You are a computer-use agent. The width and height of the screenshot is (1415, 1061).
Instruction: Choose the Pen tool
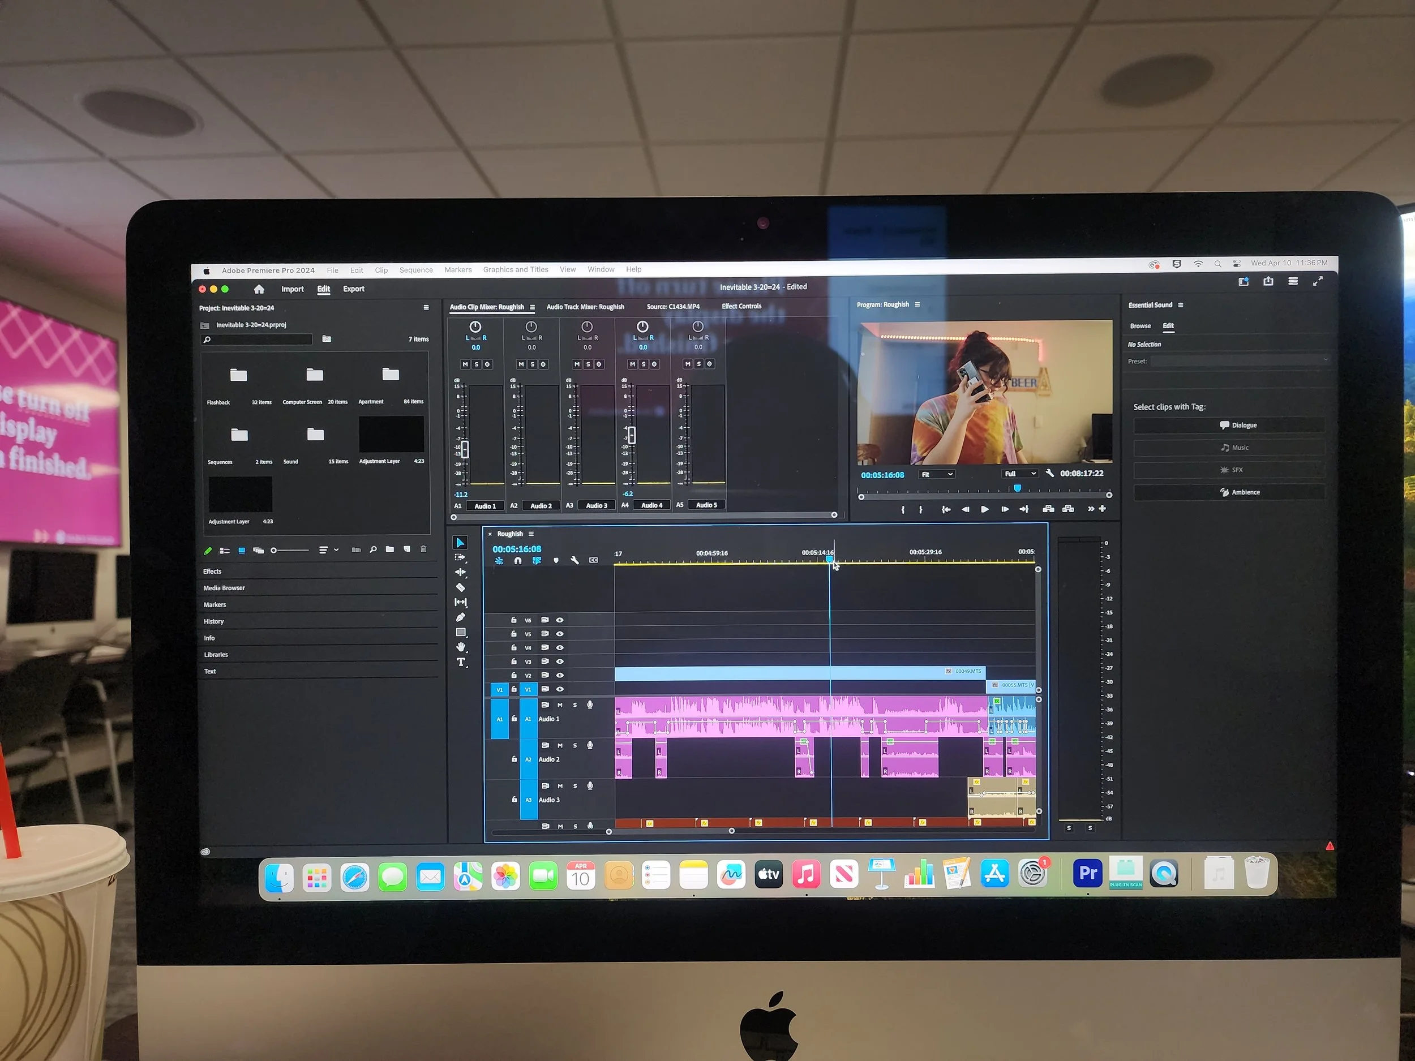click(x=461, y=617)
